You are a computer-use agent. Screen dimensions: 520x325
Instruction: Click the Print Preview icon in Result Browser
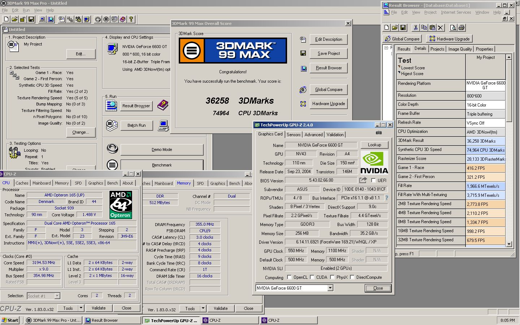[453, 27]
